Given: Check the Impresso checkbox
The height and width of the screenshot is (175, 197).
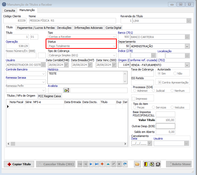Looking at the screenshot, I should click(x=133, y=99).
